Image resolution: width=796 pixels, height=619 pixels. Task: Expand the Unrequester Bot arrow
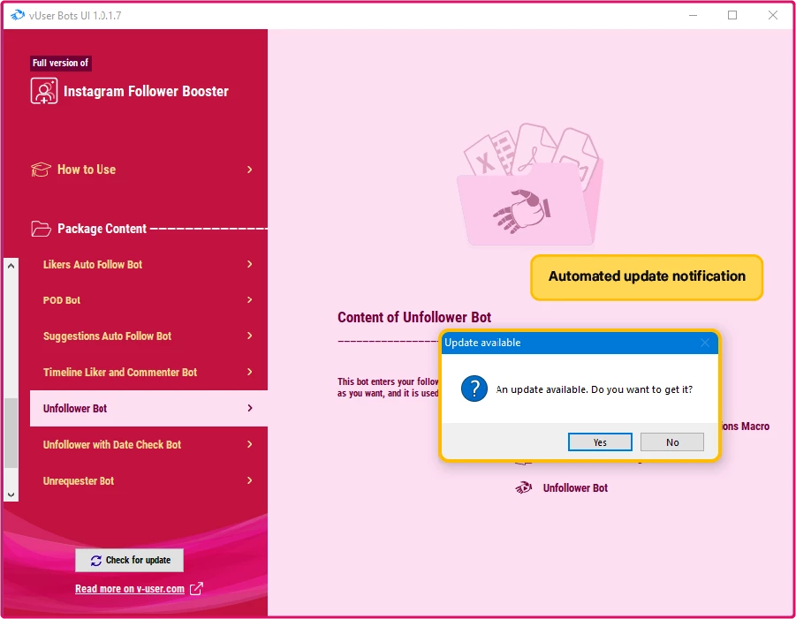(x=250, y=480)
